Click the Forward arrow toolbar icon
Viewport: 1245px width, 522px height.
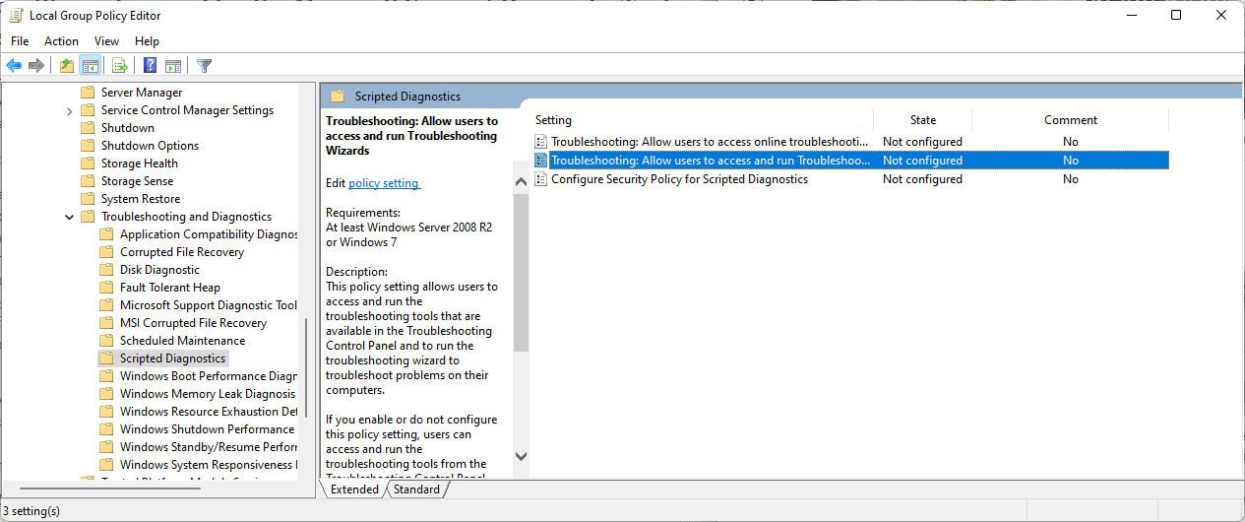coord(36,66)
